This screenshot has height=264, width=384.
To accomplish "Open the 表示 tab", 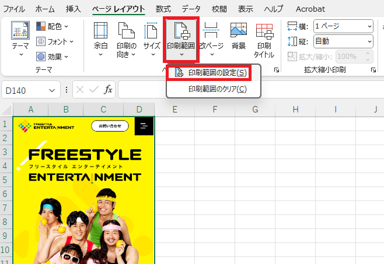I will (x=245, y=9).
